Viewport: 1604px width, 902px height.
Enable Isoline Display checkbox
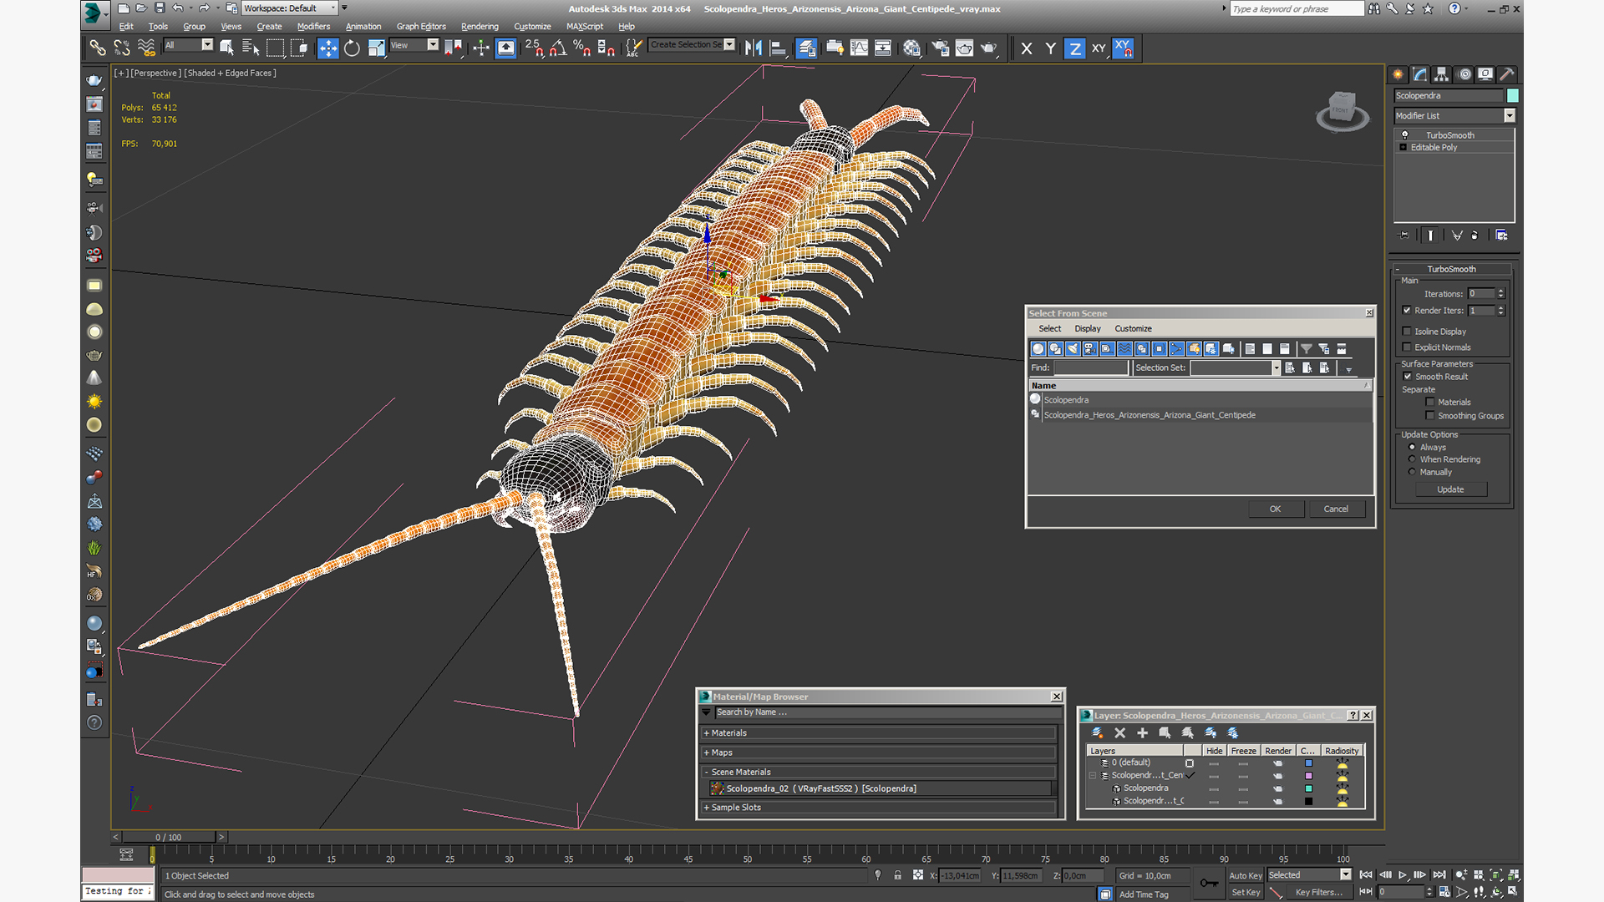tap(1407, 332)
